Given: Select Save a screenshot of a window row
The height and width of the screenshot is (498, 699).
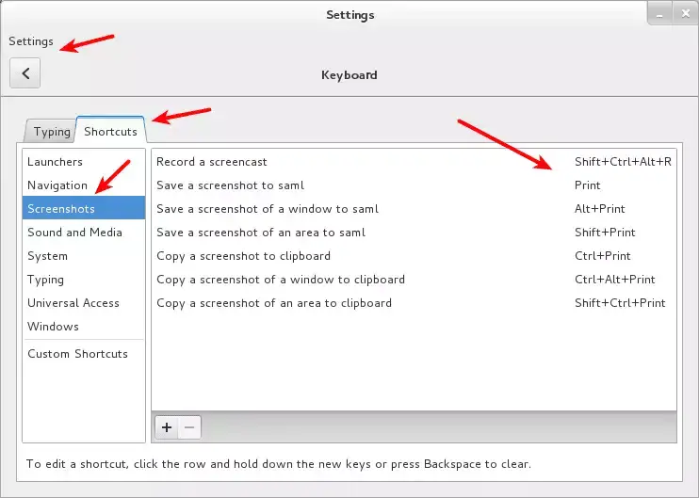Looking at the screenshot, I should point(414,209).
